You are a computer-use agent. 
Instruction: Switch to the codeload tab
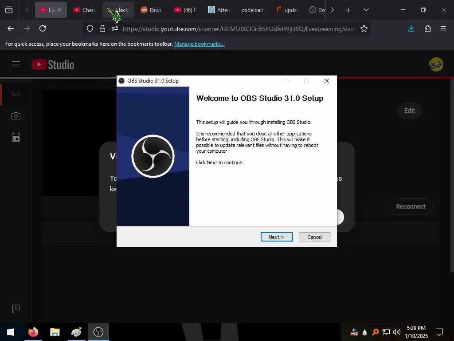(252, 10)
